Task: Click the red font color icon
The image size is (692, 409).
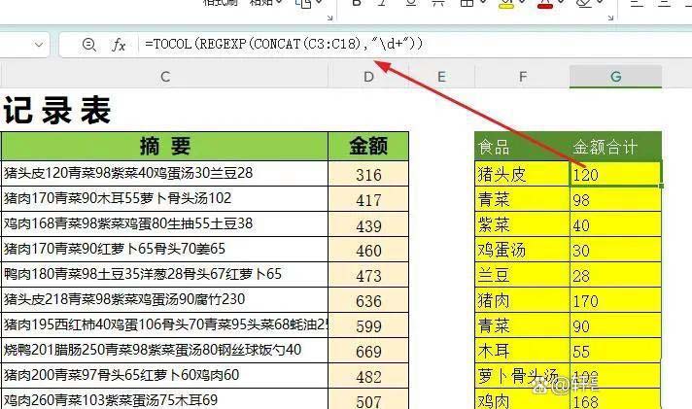Action: [x=545, y=4]
